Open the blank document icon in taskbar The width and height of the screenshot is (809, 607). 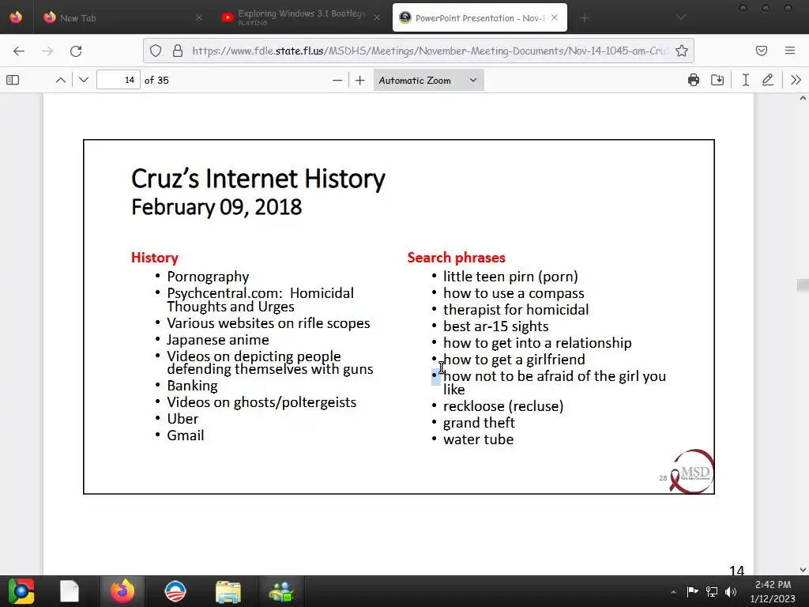point(70,591)
